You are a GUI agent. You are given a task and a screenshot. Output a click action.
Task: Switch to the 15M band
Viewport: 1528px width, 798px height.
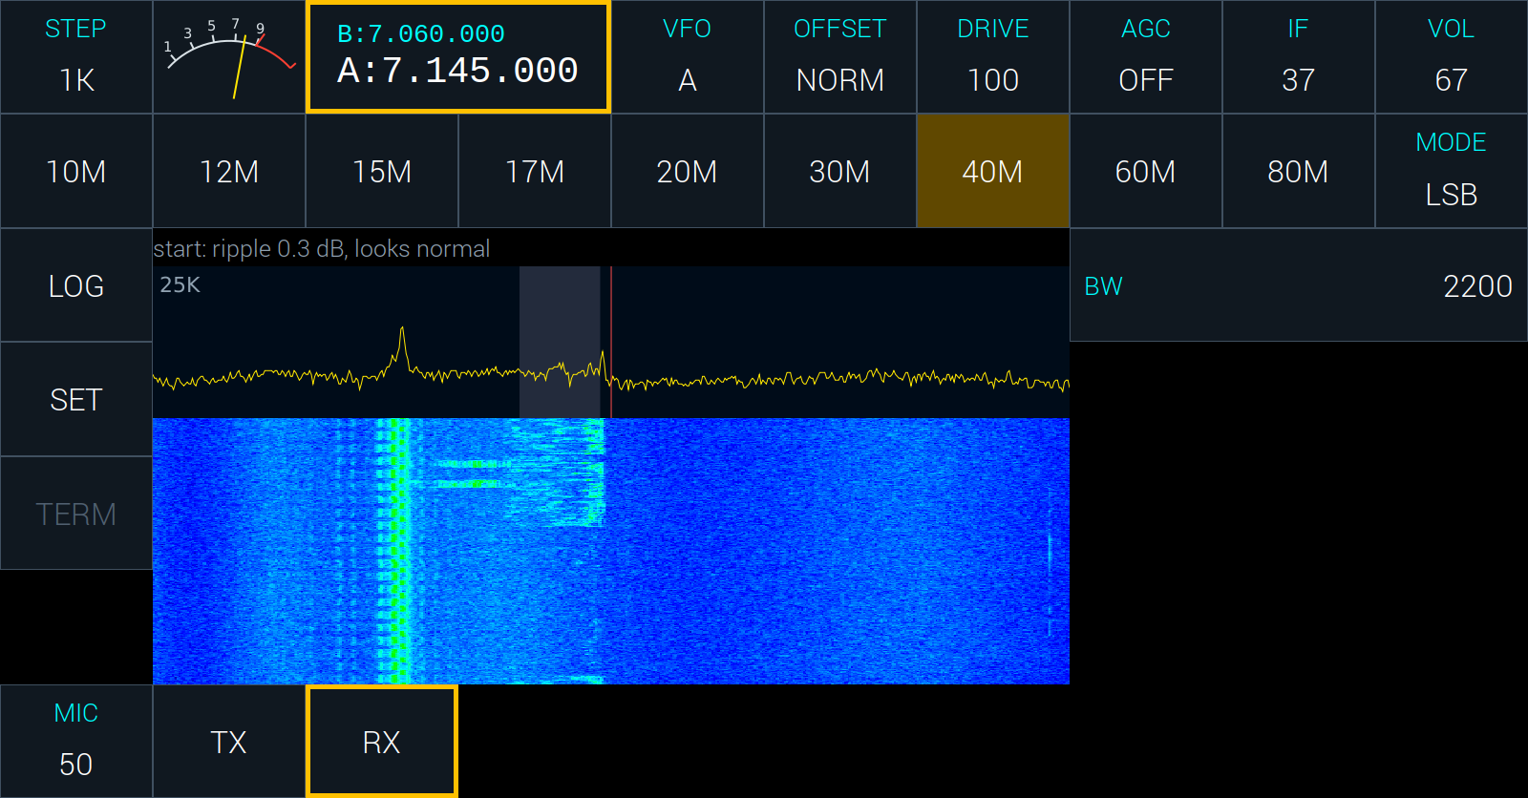(x=382, y=171)
